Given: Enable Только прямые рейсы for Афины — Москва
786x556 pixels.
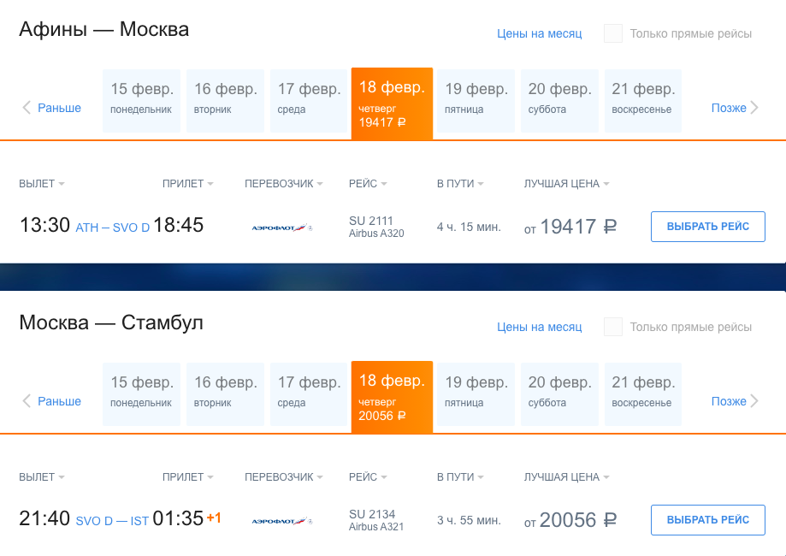Looking at the screenshot, I should (x=613, y=33).
